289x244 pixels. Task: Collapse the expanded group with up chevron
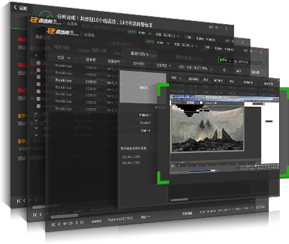point(36,55)
